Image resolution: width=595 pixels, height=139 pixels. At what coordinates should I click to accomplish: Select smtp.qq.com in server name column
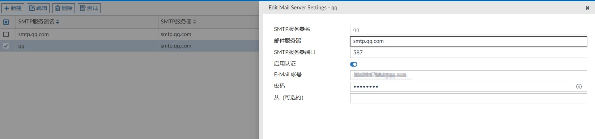click(34, 34)
